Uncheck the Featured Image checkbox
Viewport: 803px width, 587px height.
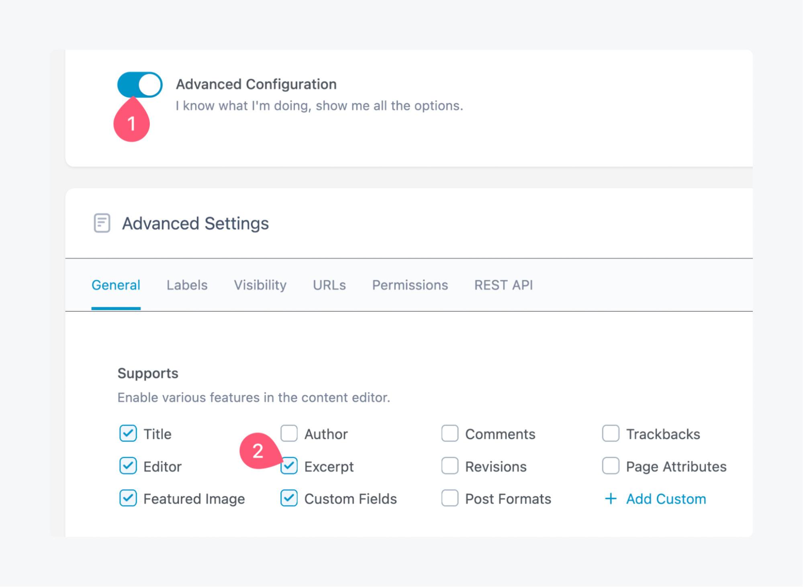coord(128,498)
